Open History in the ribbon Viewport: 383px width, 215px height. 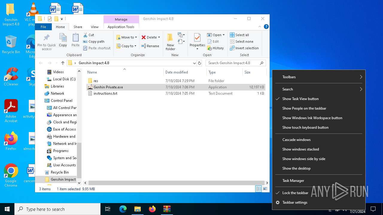215,48
